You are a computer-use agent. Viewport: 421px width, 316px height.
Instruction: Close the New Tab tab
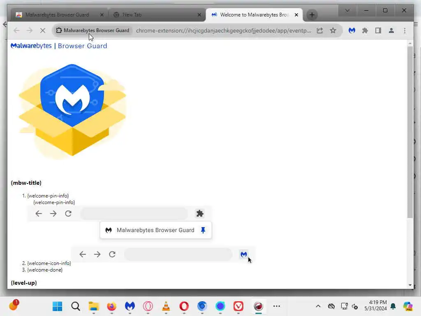point(199,15)
